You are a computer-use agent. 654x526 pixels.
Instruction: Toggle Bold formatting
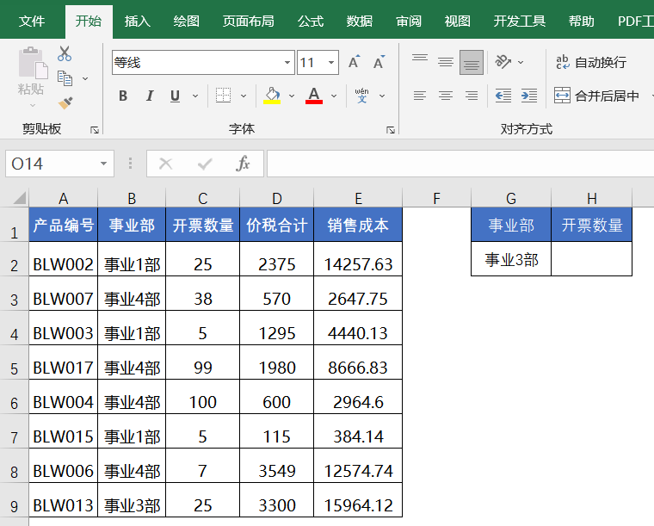[123, 96]
